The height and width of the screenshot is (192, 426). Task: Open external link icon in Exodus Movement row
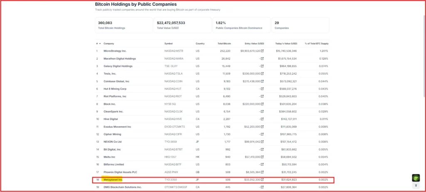point(262,126)
